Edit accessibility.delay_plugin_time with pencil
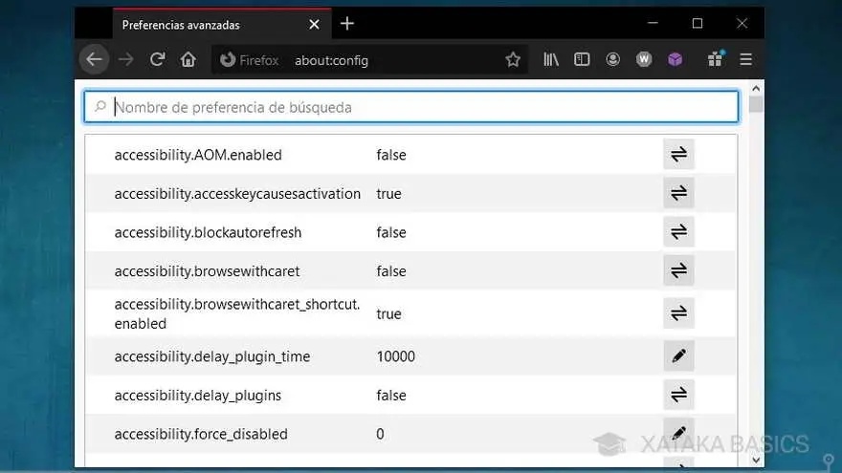 678,356
